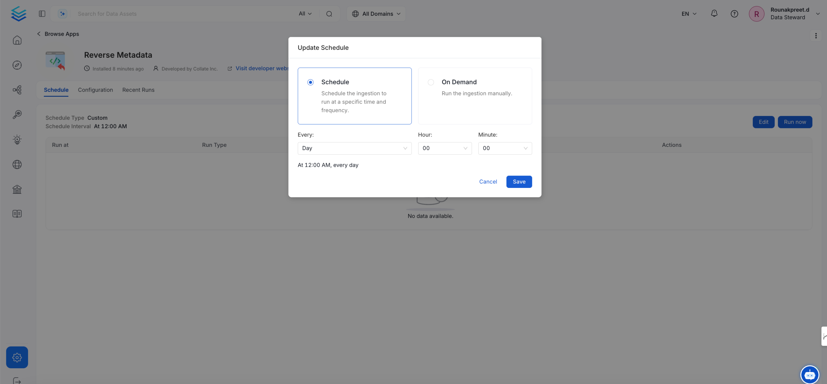Click the chatbot assistant icon
The width and height of the screenshot is (827, 384).
[x=809, y=374]
